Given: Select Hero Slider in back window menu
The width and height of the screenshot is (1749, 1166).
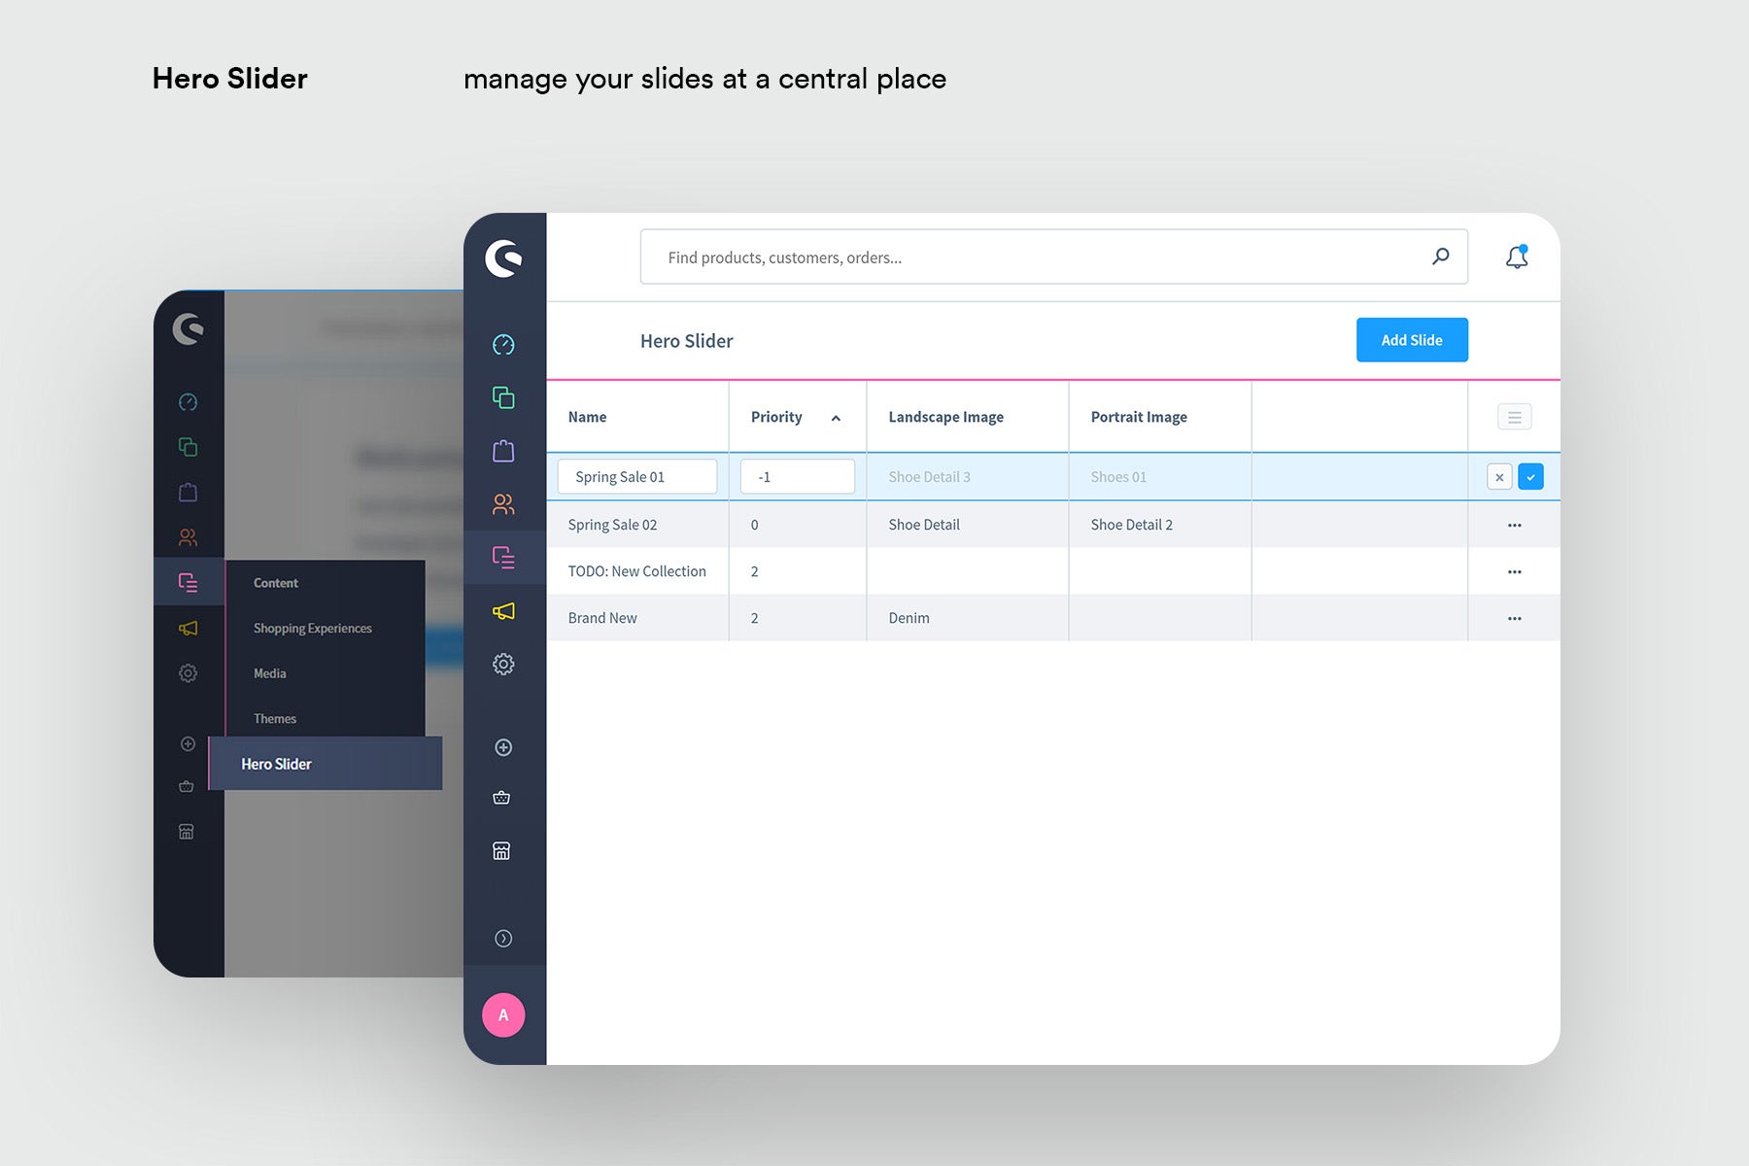Looking at the screenshot, I should tap(325, 764).
